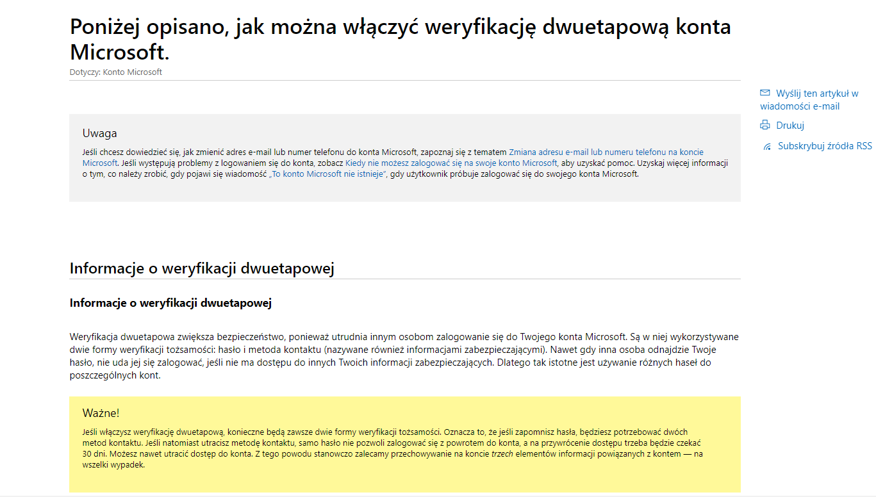This screenshot has width=876, height=497.
Task: Open the "To konto Microsoft nie istnieje" link
Action: 327,174
